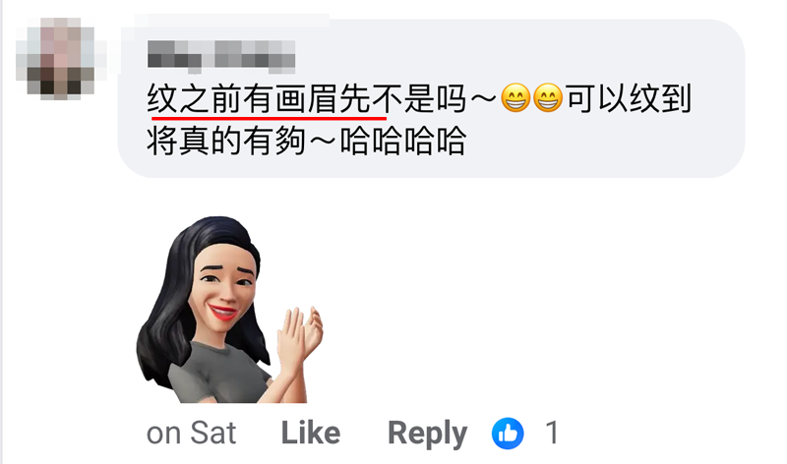
Task: Click the 哈哈哈哈 text in the comment
Action: point(403,141)
